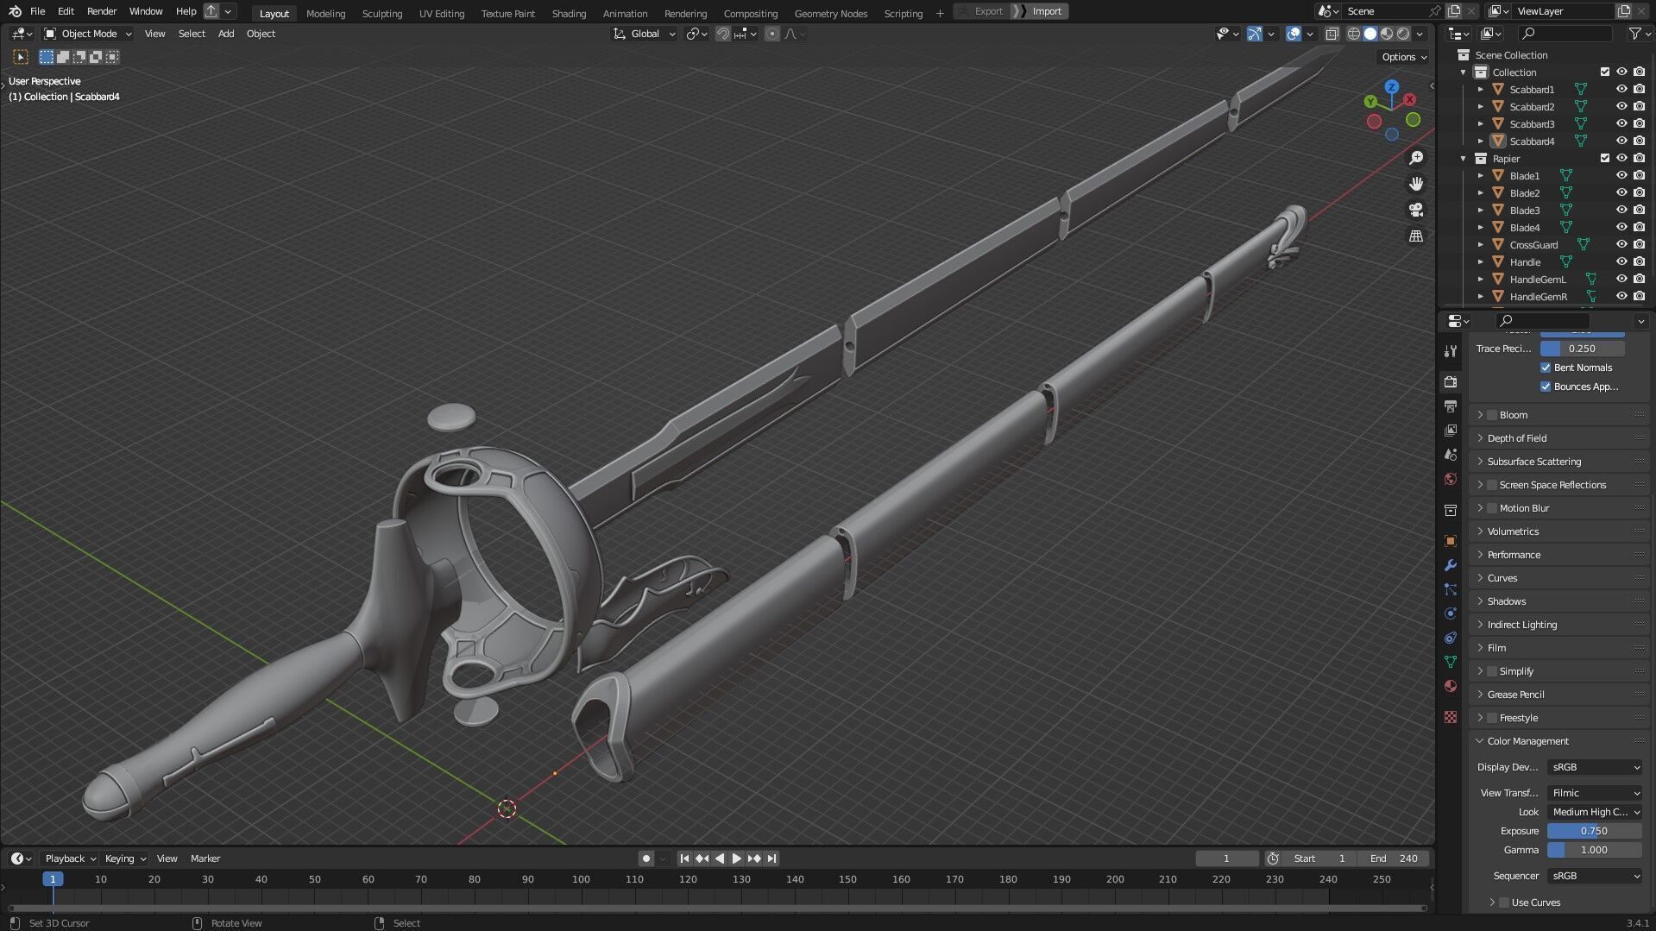
Task: Select wireframe viewport shading
Action: click(x=1353, y=34)
